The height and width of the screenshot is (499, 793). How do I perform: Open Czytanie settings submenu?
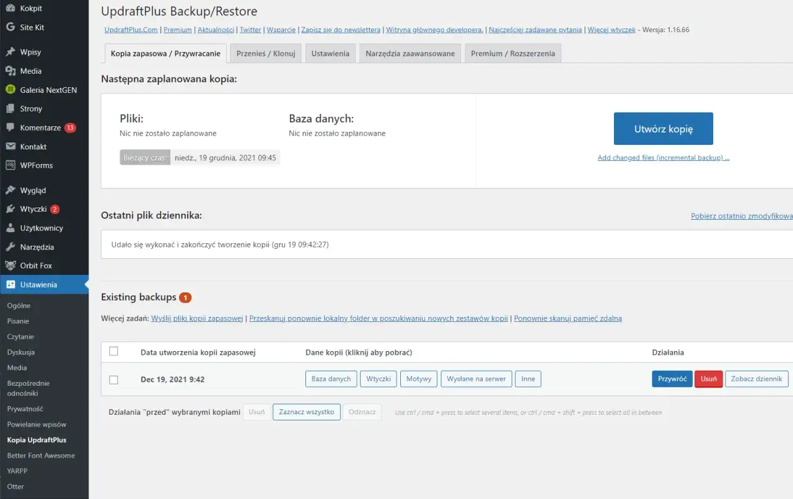tap(20, 336)
